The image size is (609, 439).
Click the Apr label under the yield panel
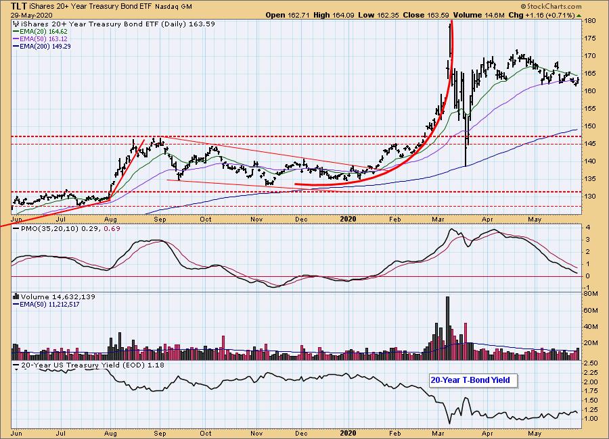487,433
